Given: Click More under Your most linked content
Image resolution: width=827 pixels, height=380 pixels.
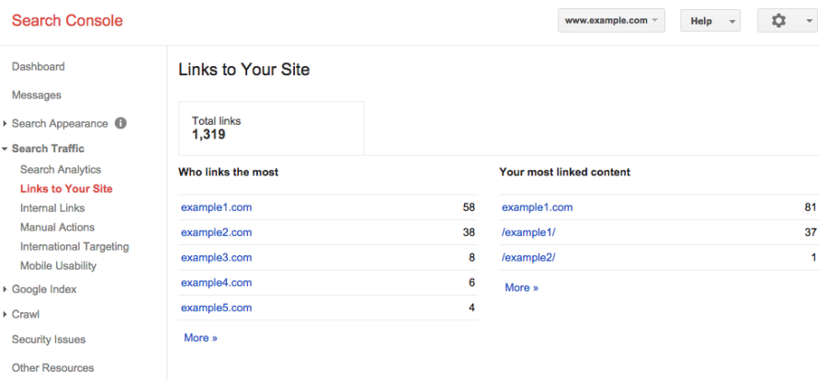Looking at the screenshot, I should [x=521, y=287].
